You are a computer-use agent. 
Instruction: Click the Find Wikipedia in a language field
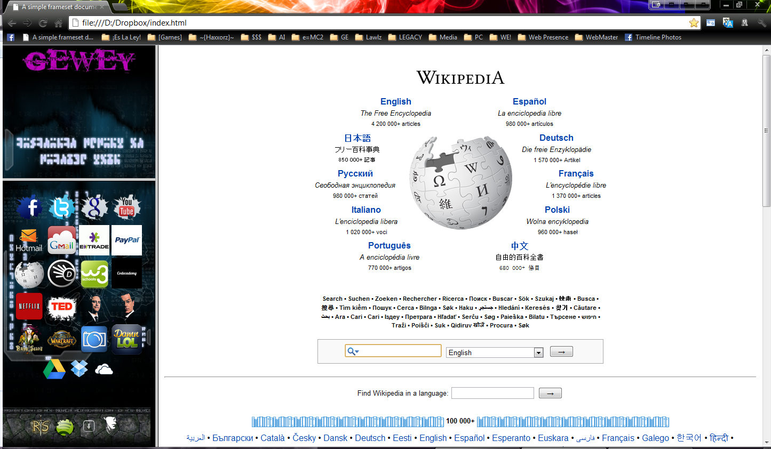tap(492, 393)
